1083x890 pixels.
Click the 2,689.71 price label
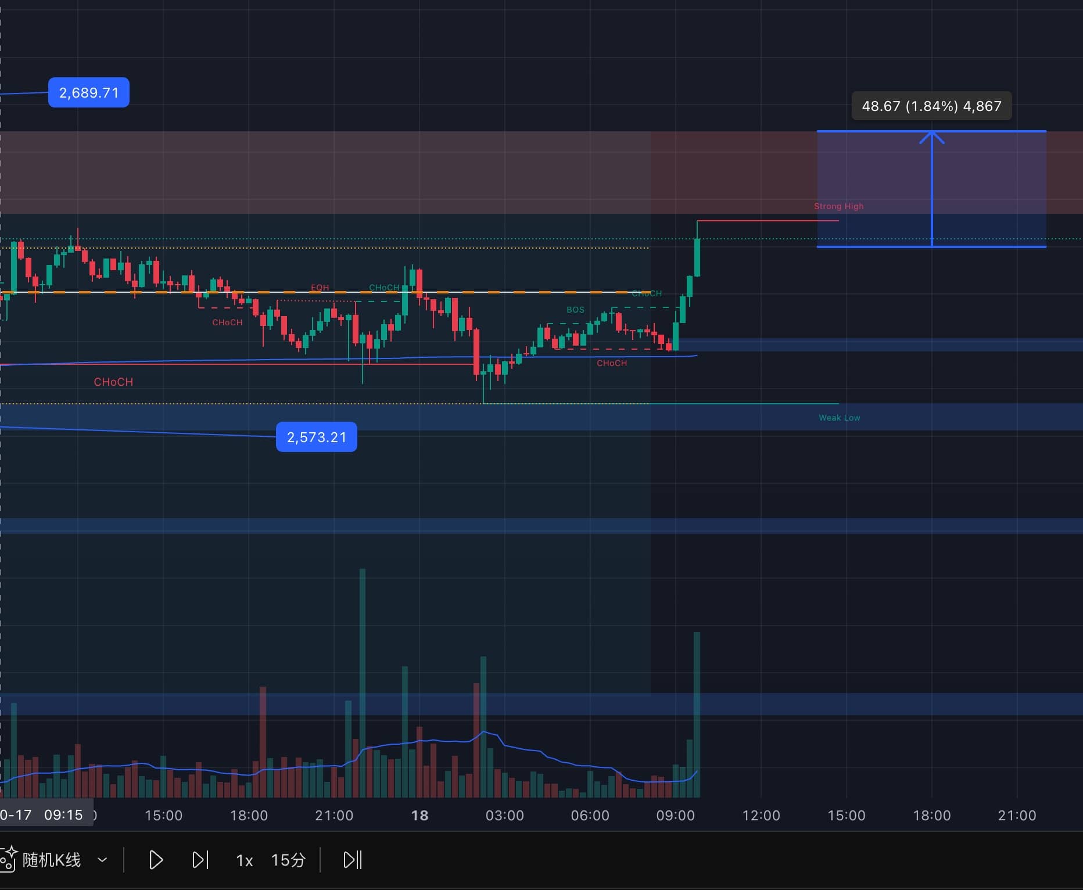89,93
